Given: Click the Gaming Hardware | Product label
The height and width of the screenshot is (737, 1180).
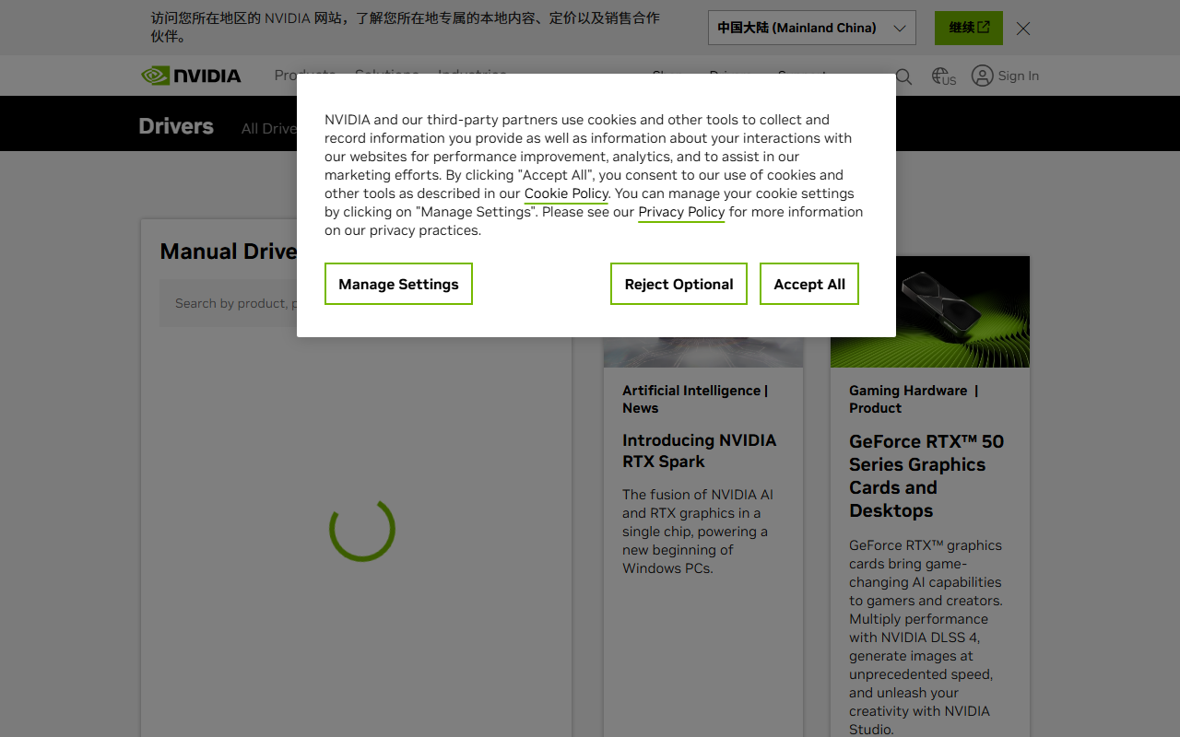Looking at the screenshot, I should [914, 399].
